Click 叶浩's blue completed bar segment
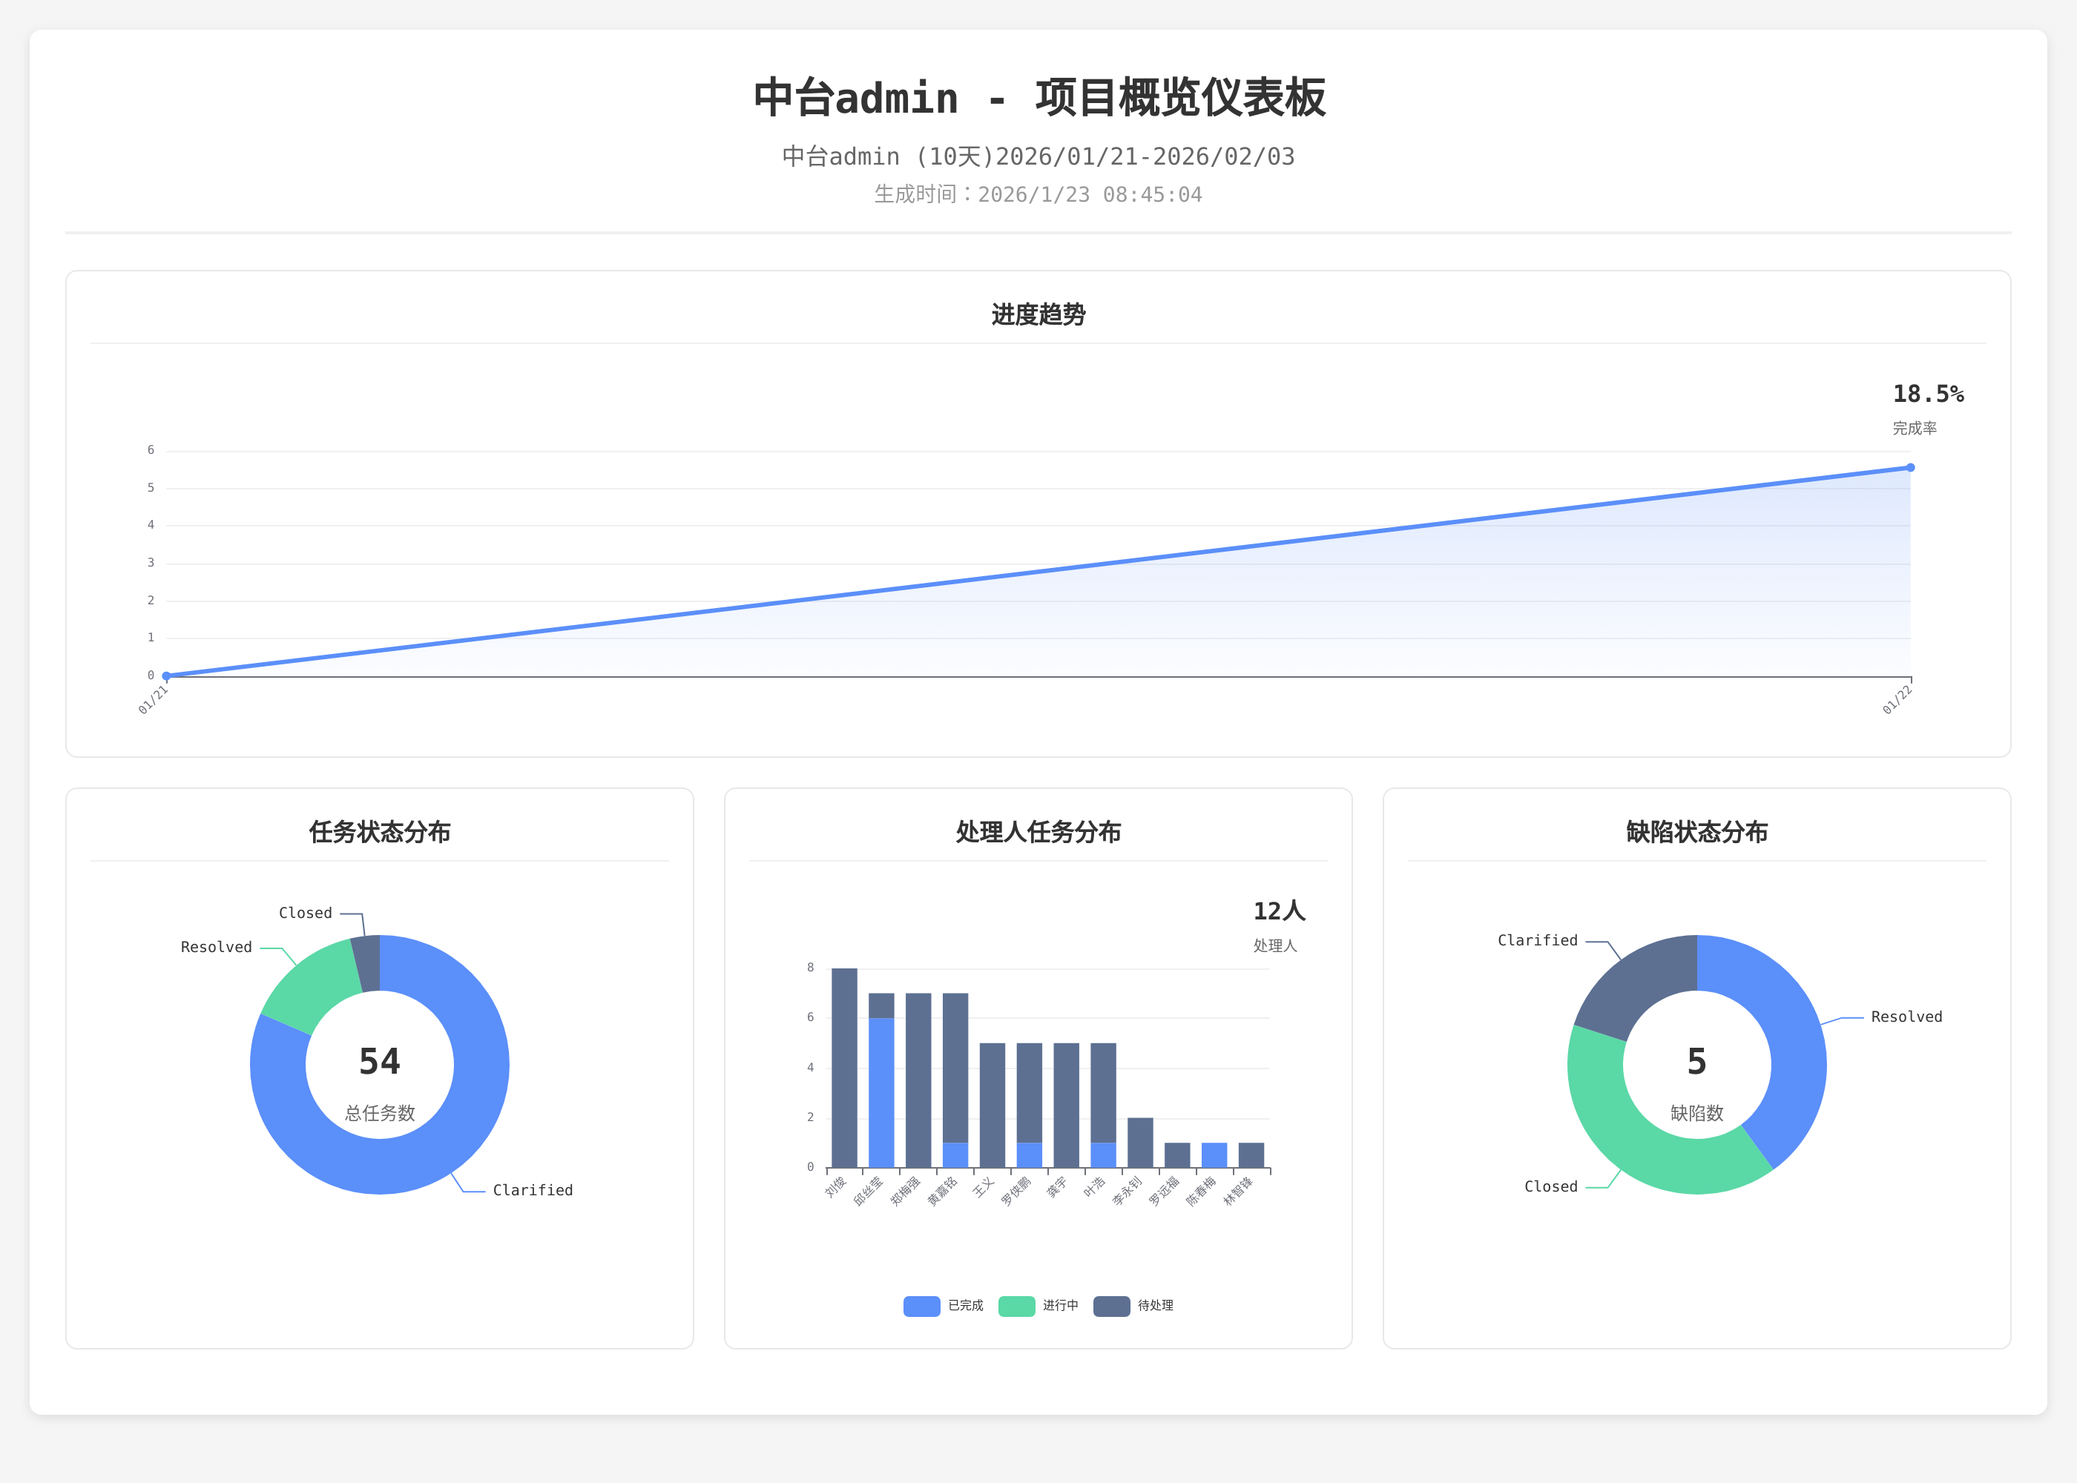This screenshot has height=1483, width=2077. click(1103, 1155)
